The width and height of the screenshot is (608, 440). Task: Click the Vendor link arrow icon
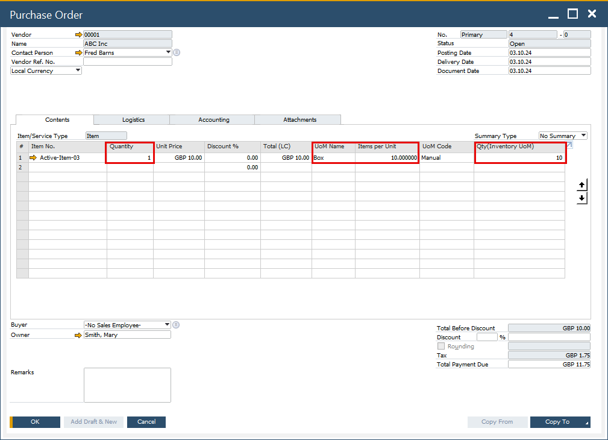(x=78, y=35)
